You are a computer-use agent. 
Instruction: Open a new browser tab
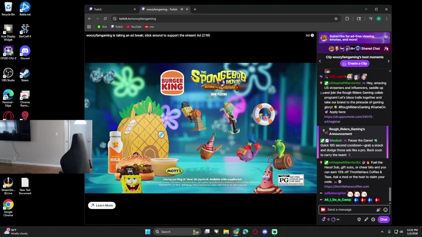pyautogui.click(x=195, y=9)
